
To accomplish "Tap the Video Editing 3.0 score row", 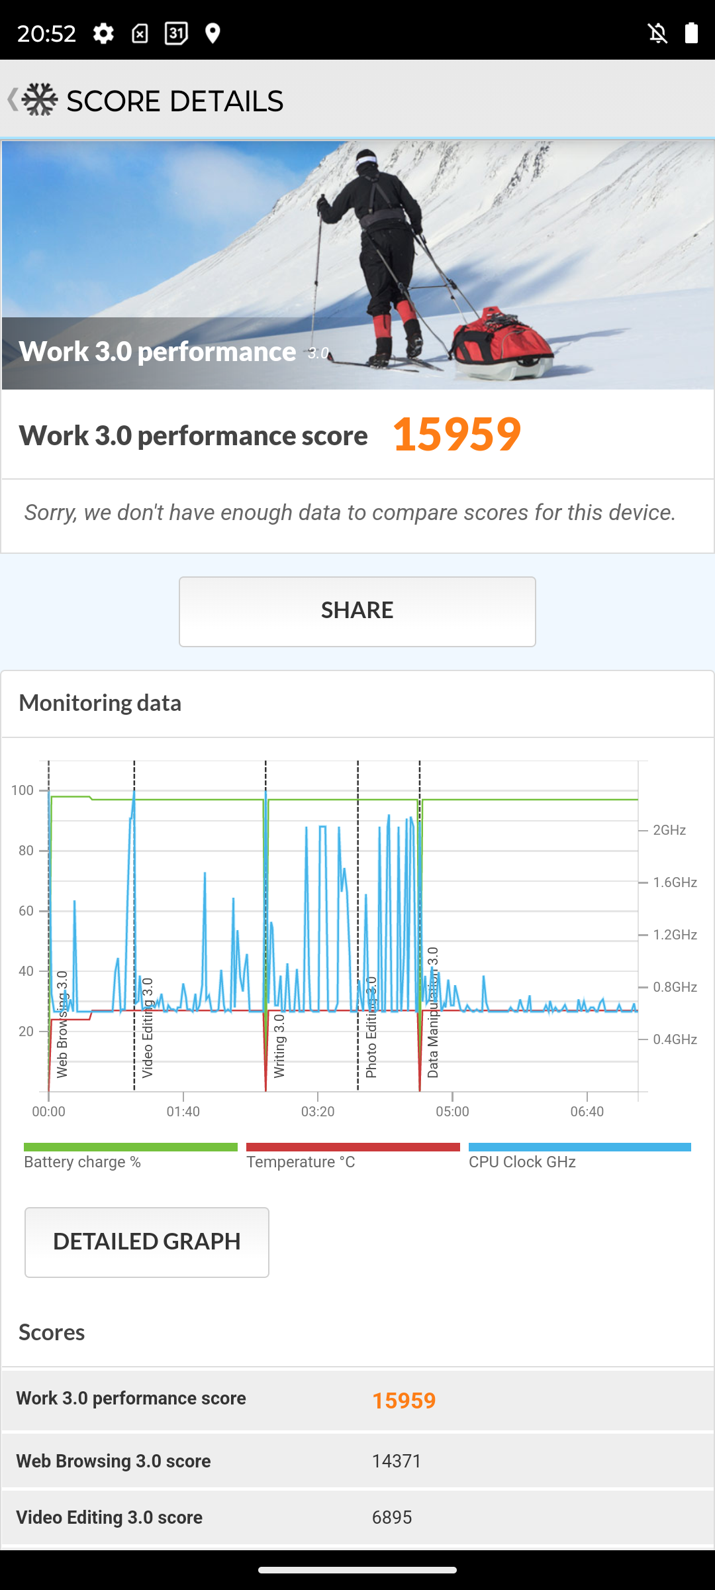I will coord(358,1517).
